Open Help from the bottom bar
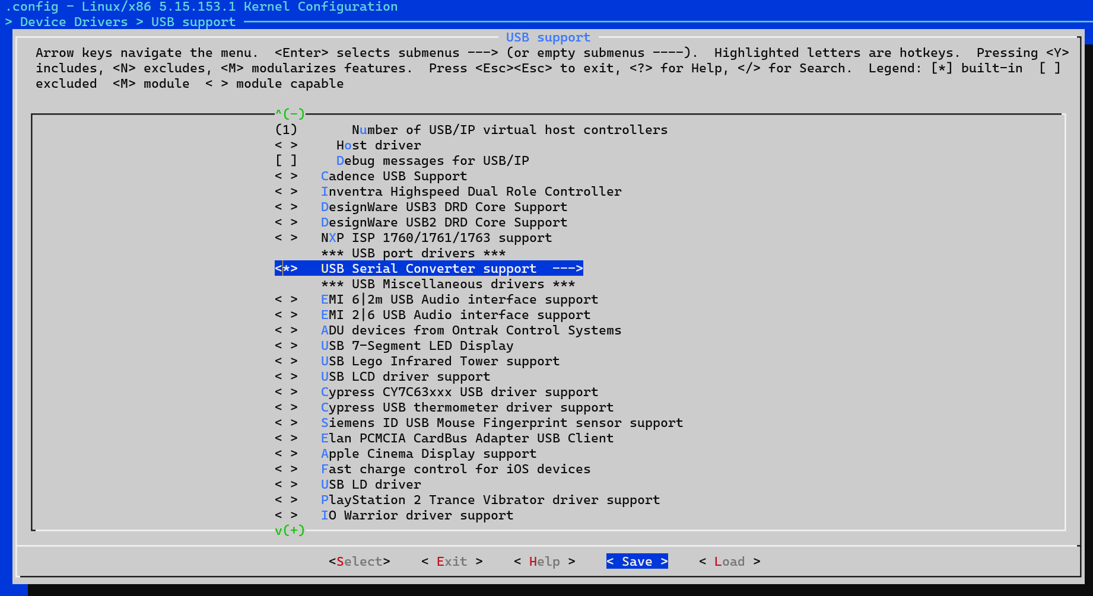 pyautogui.click(x=544, y=561)
